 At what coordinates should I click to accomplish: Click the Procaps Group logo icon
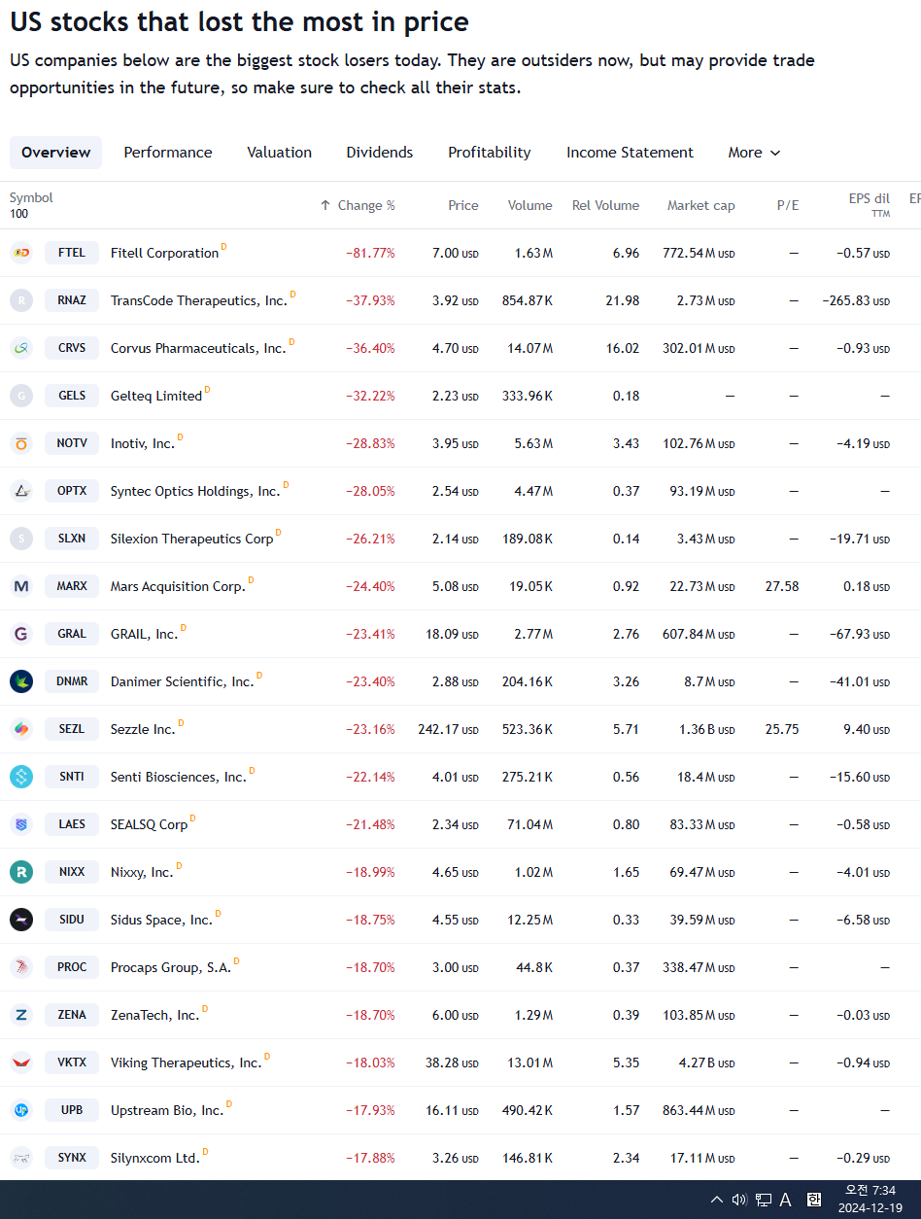click(x=21, y=967)
